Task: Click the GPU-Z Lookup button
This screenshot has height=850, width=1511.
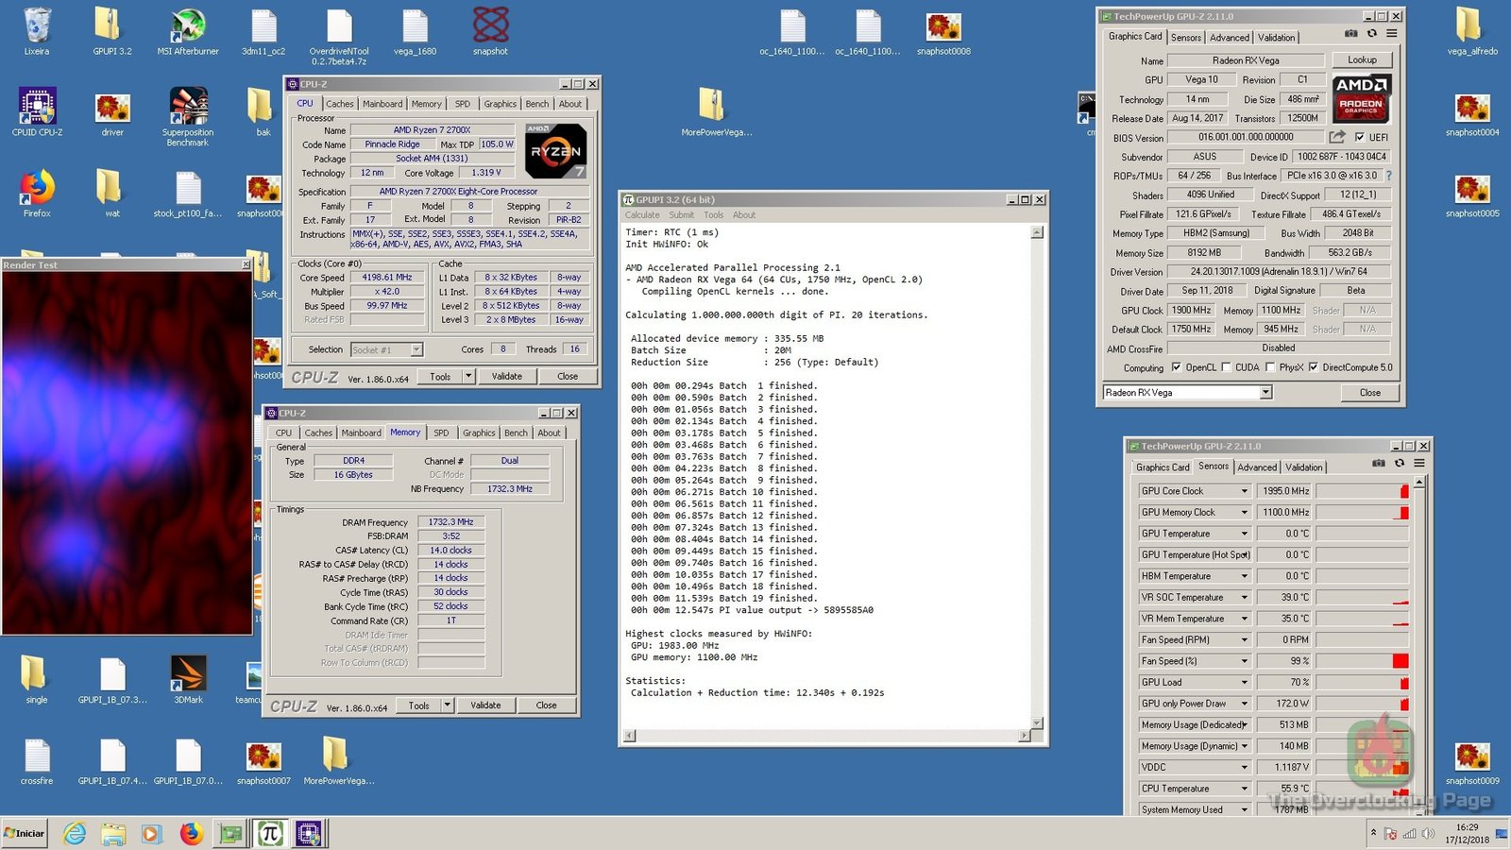Action: pos(1361,59)
